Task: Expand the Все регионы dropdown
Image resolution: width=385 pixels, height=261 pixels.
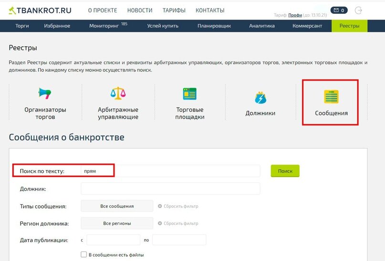Action: (117, 223)
